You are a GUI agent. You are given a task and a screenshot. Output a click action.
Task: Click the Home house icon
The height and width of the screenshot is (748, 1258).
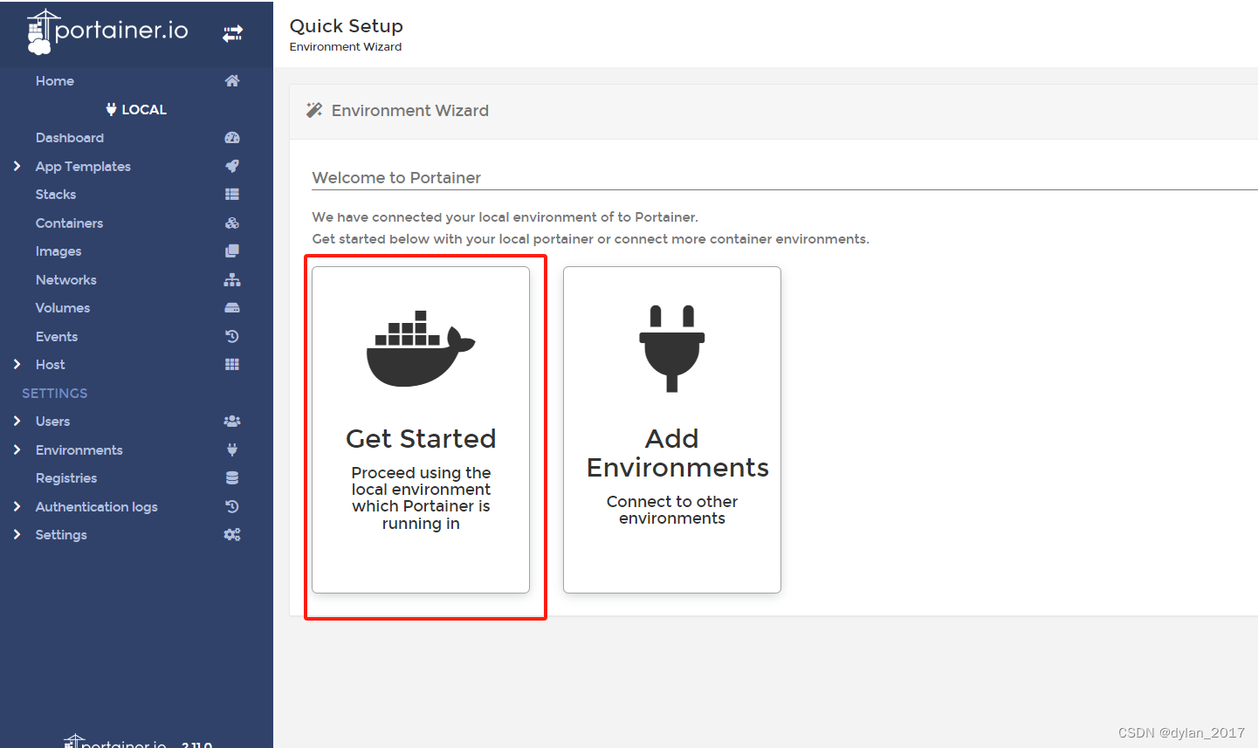(x=232, y=81)
